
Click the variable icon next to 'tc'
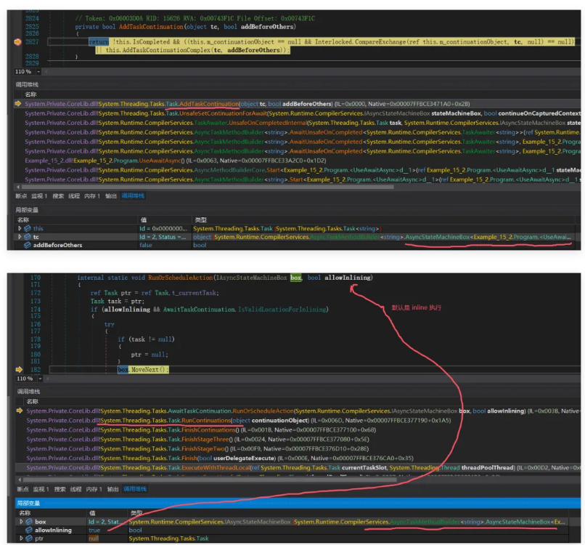click(x=28, y=237)
